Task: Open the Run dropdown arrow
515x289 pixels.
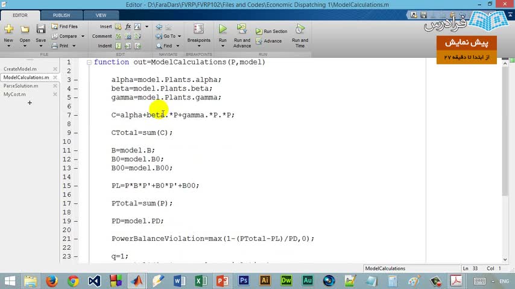Action: [223, 46]
